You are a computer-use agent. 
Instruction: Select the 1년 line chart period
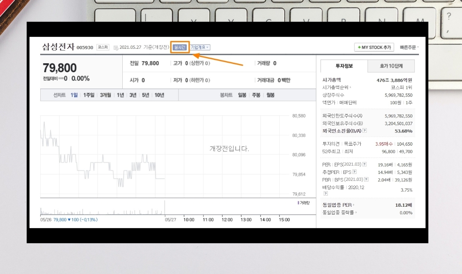[x=120, y=95]
